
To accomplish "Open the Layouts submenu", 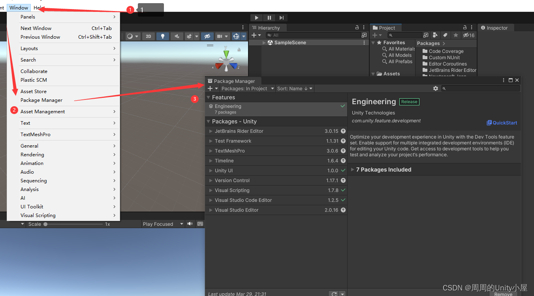I will (x=64, y=49).
